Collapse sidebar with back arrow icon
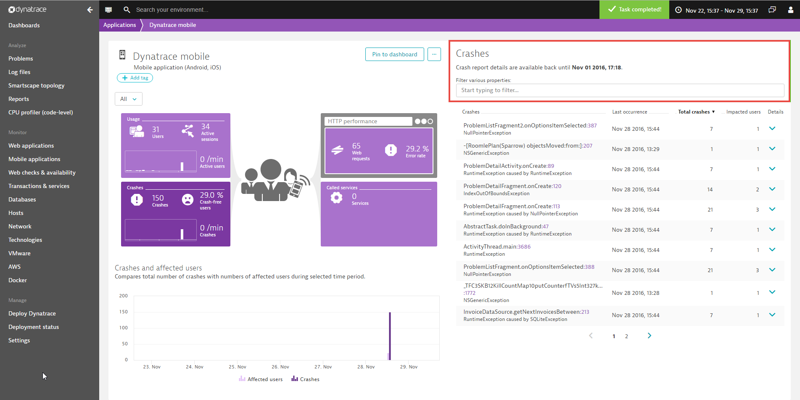The width and height of the screenshot is (800, 400). 90,10
